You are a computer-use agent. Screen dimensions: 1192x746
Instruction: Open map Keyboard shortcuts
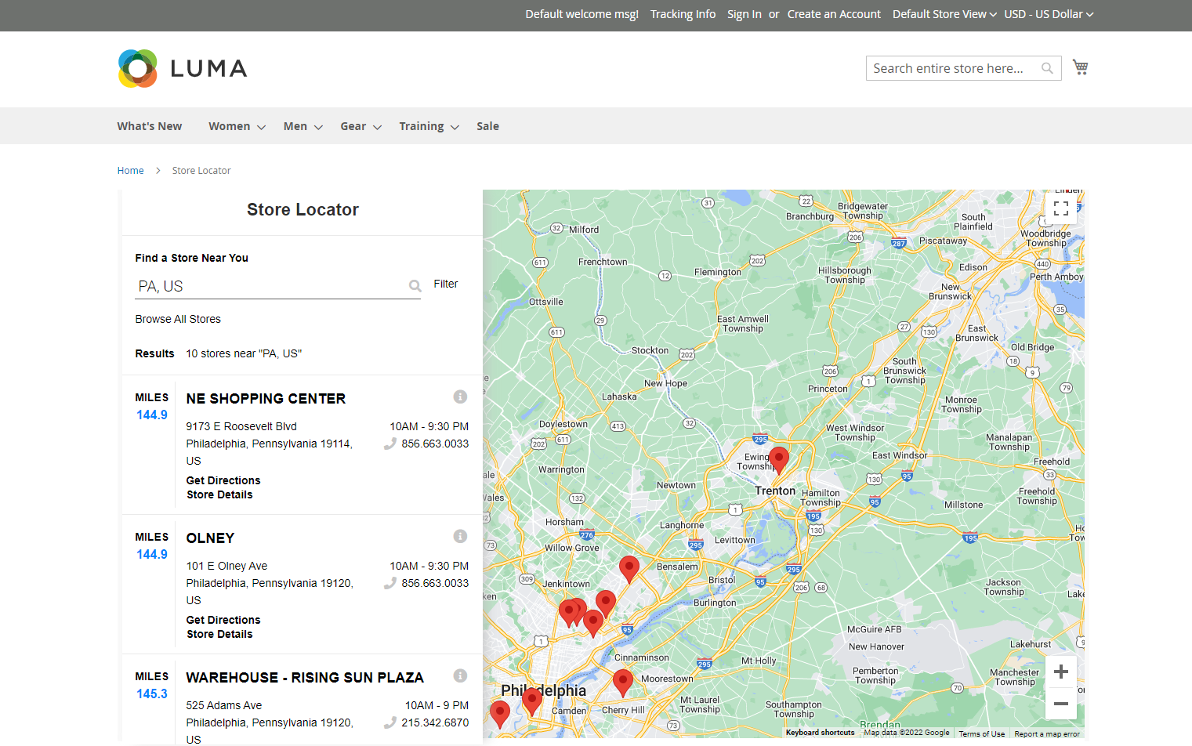(x=820, y=733)
